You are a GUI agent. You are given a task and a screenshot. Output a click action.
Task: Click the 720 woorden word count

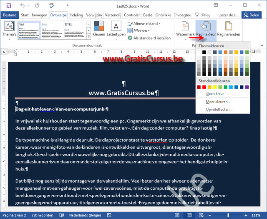pyautogui.click(x=42, y=215)
